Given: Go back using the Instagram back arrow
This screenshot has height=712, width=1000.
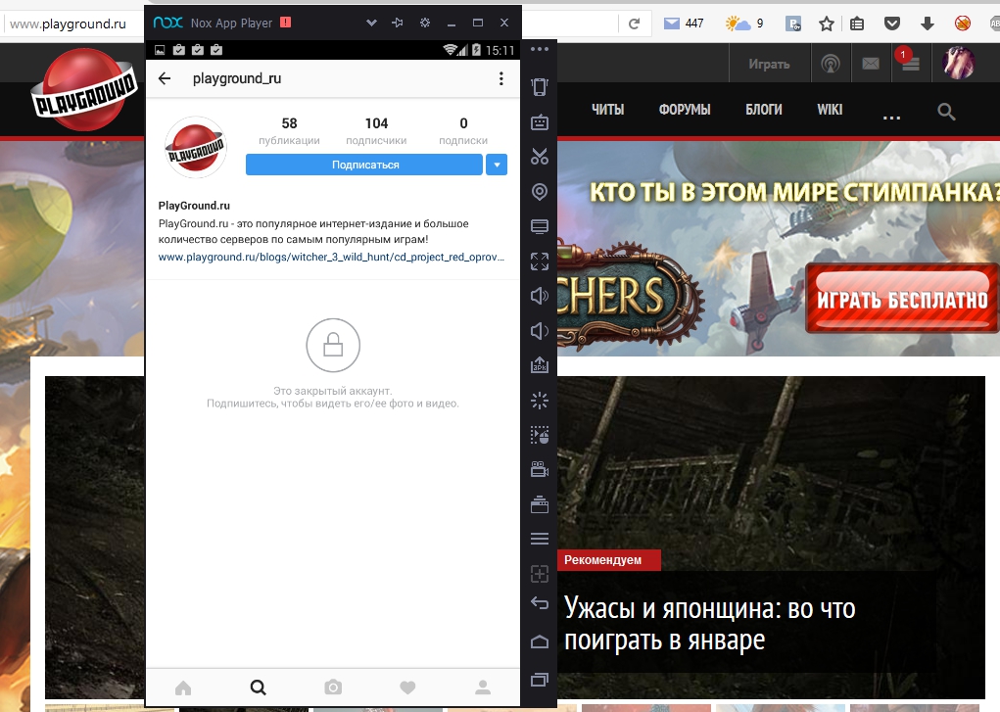Looking at the screenshot, I should (165, 78).
